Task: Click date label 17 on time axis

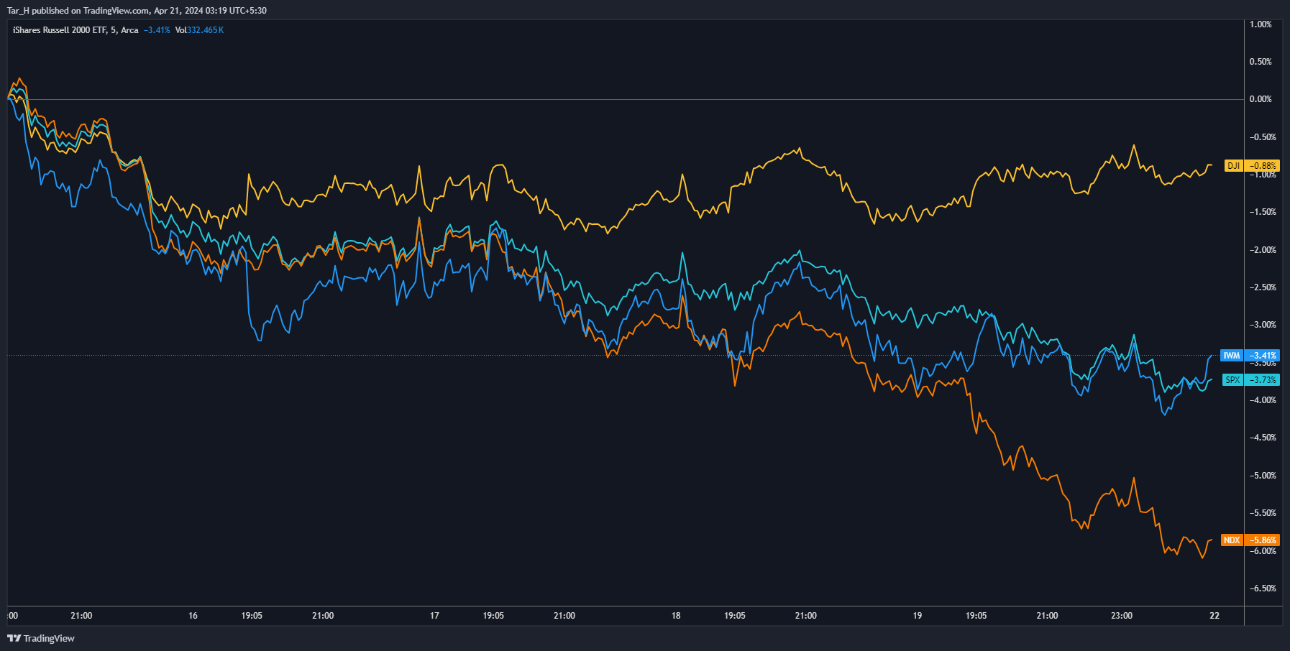Action: tap(434, 616)
